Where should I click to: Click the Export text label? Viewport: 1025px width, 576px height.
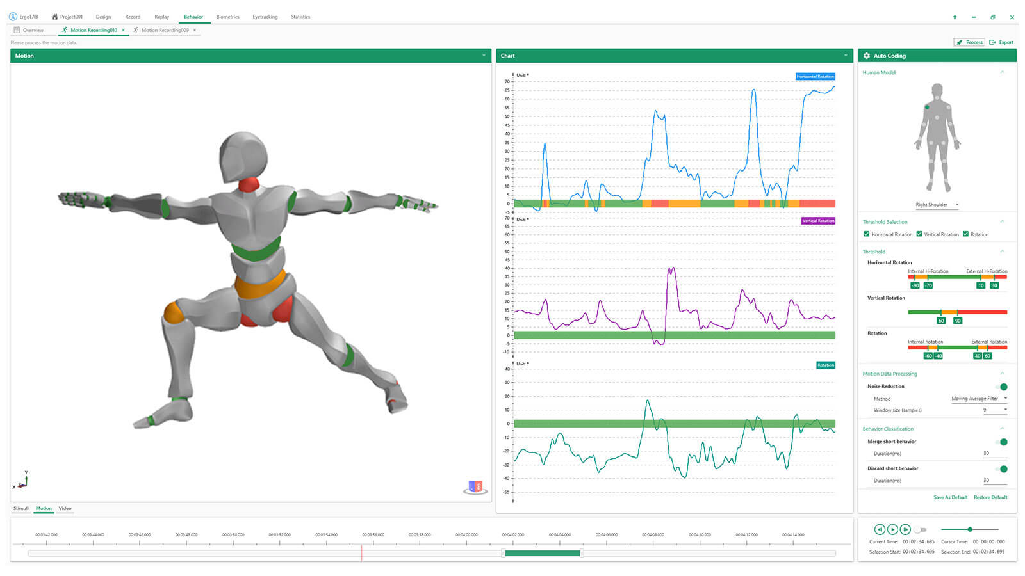1006,42
